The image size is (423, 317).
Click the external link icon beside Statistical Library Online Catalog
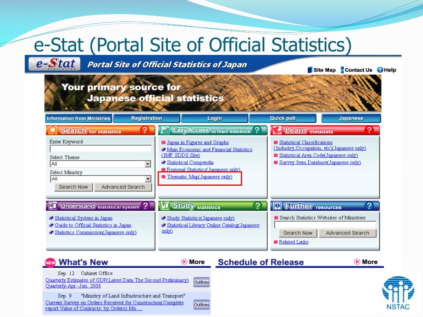pyautogui.click(x=164, y=225)
